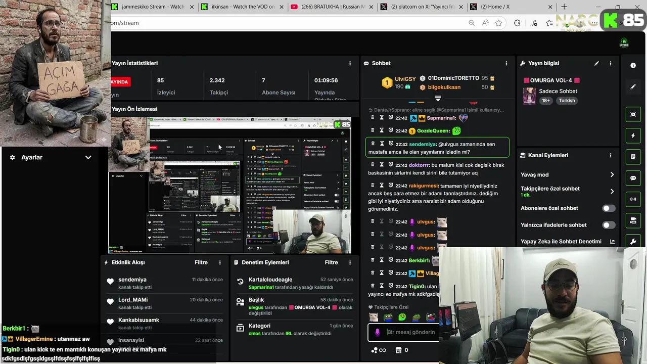Switch to platcorn on X browser tab

click(422, 7)
